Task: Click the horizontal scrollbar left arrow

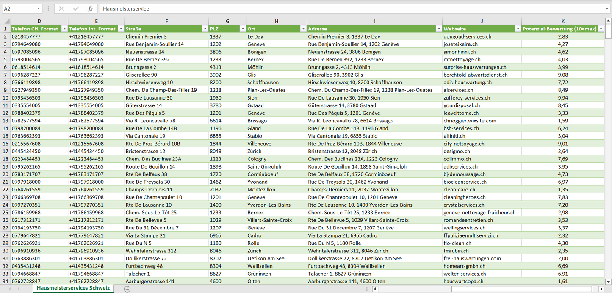Action: [375, 289]
